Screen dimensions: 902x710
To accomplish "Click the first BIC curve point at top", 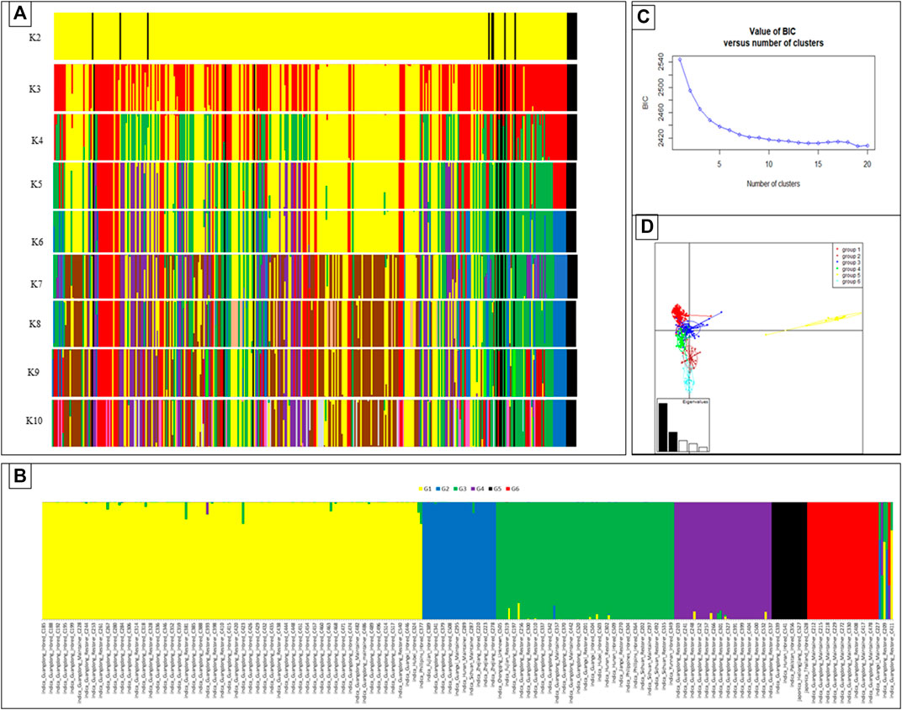I will [x=679, y=59].
